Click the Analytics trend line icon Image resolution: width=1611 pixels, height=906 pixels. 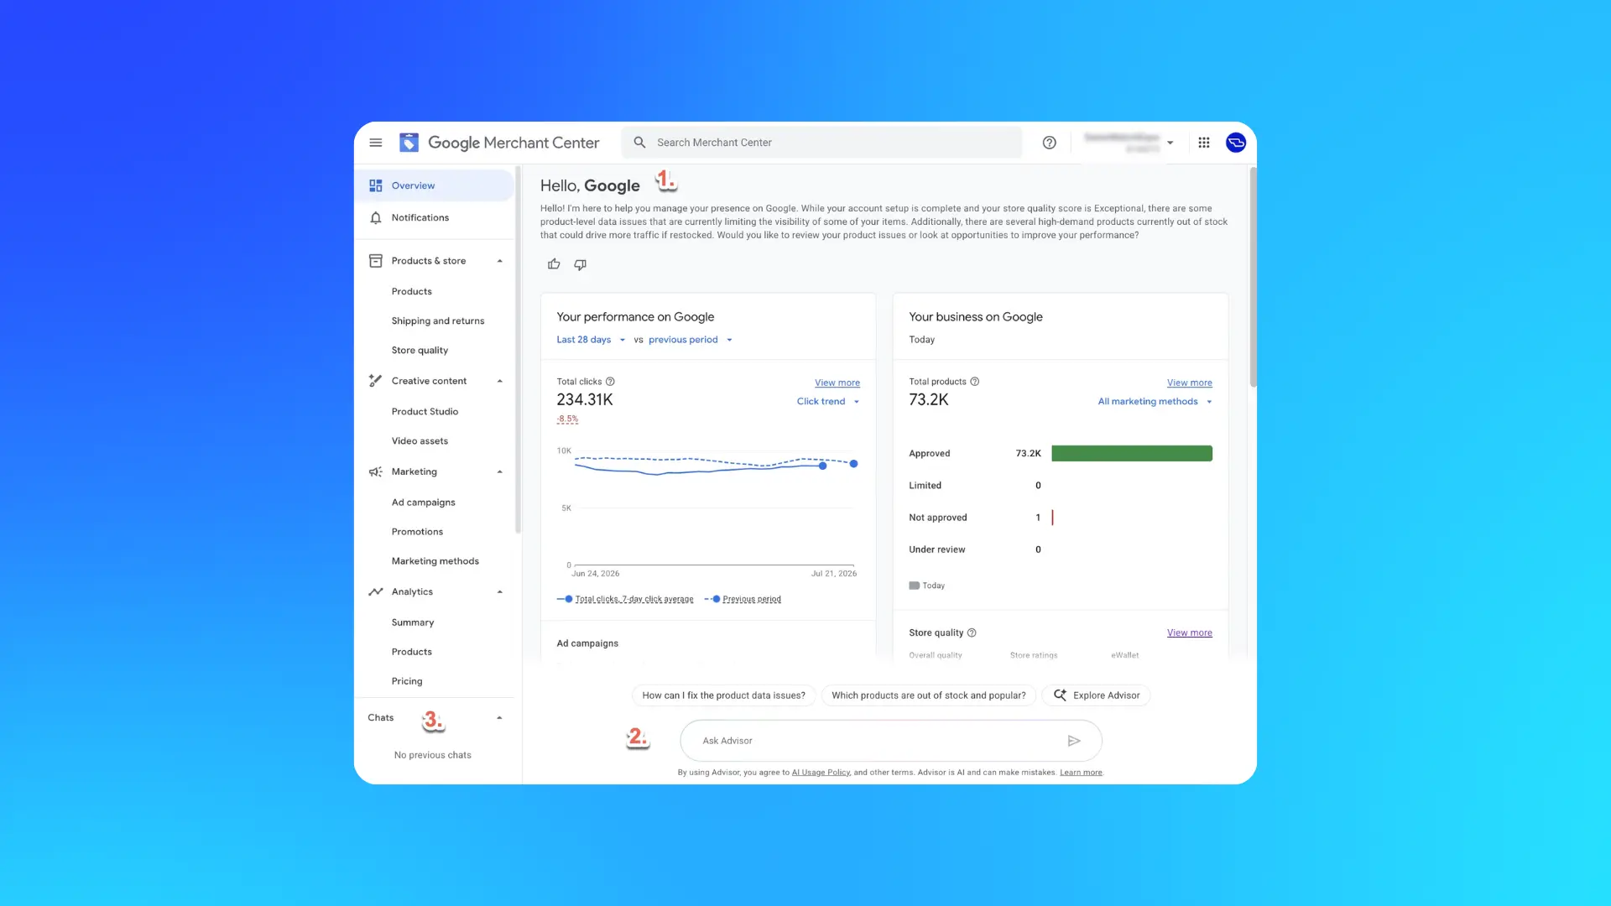[x=376, y=591]
